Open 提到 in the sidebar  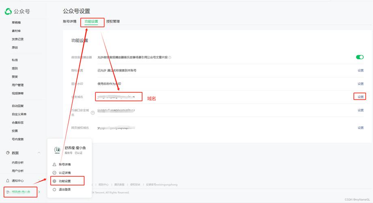tap(15, 69)
